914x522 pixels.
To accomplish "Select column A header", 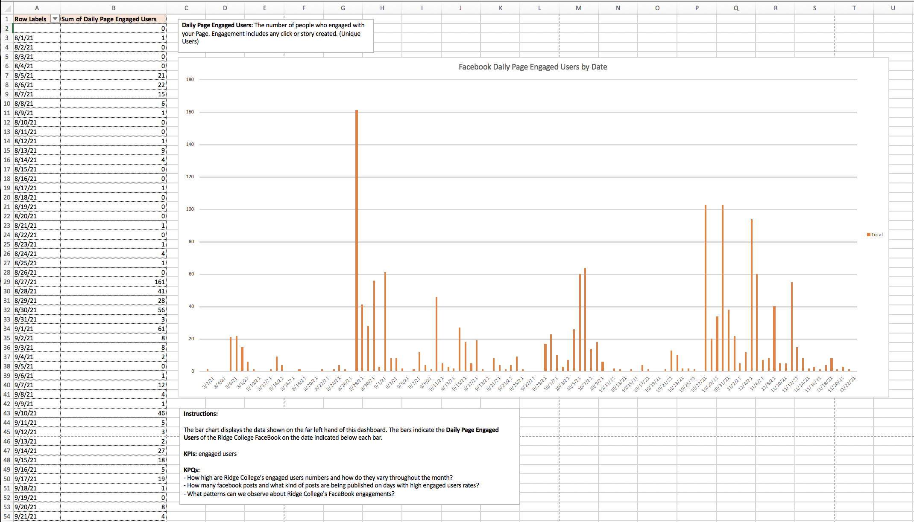I will 37,8.
